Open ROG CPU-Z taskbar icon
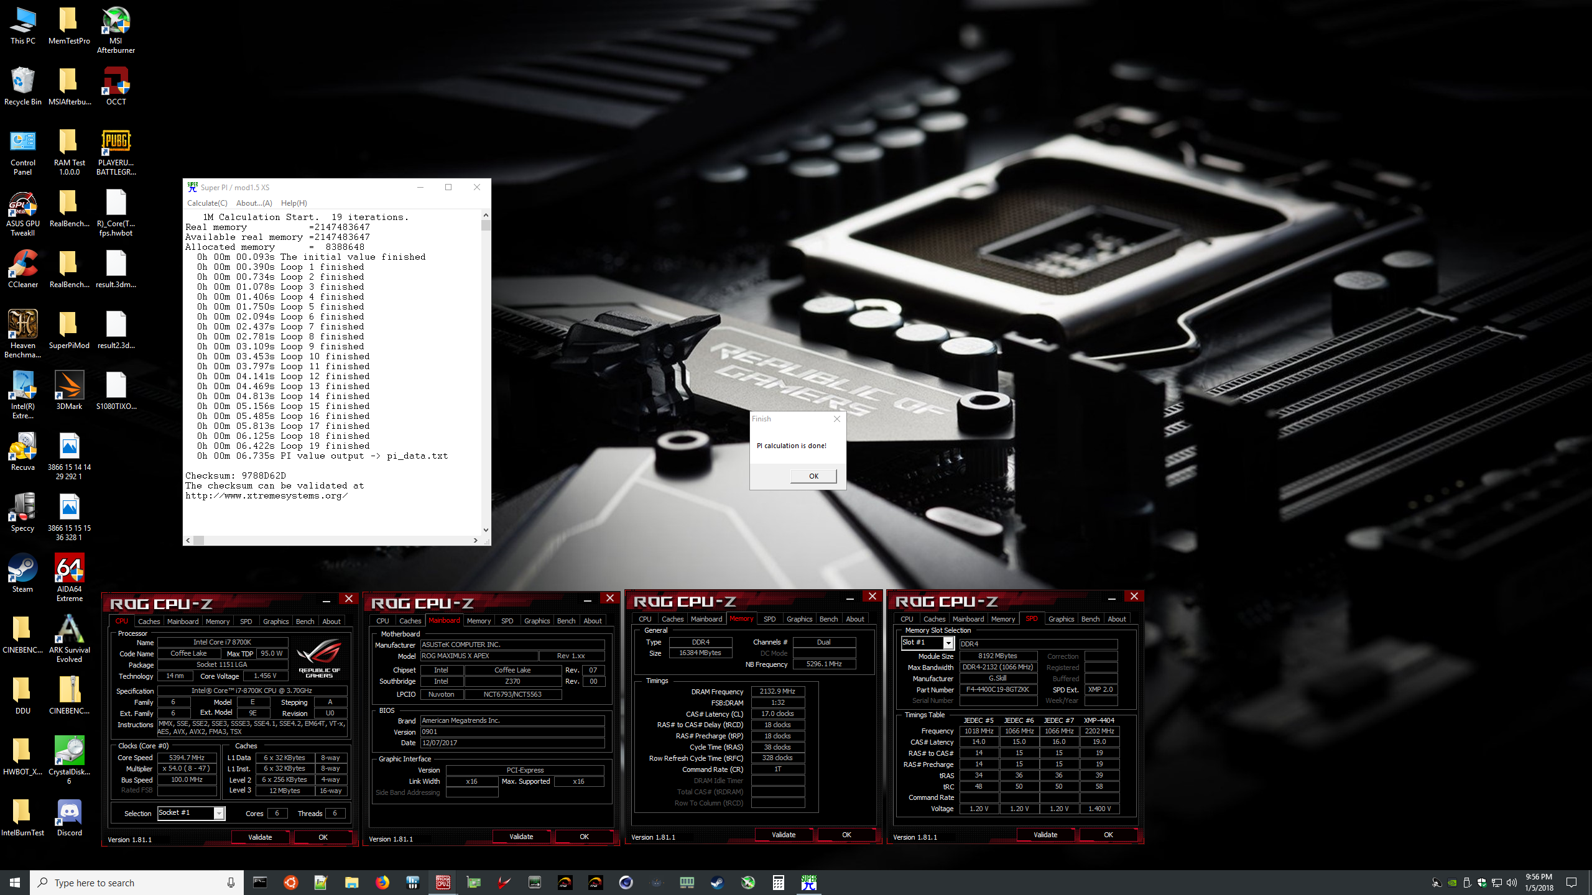The height and width of the screenshot is (895, 1592). click(443, 882)
